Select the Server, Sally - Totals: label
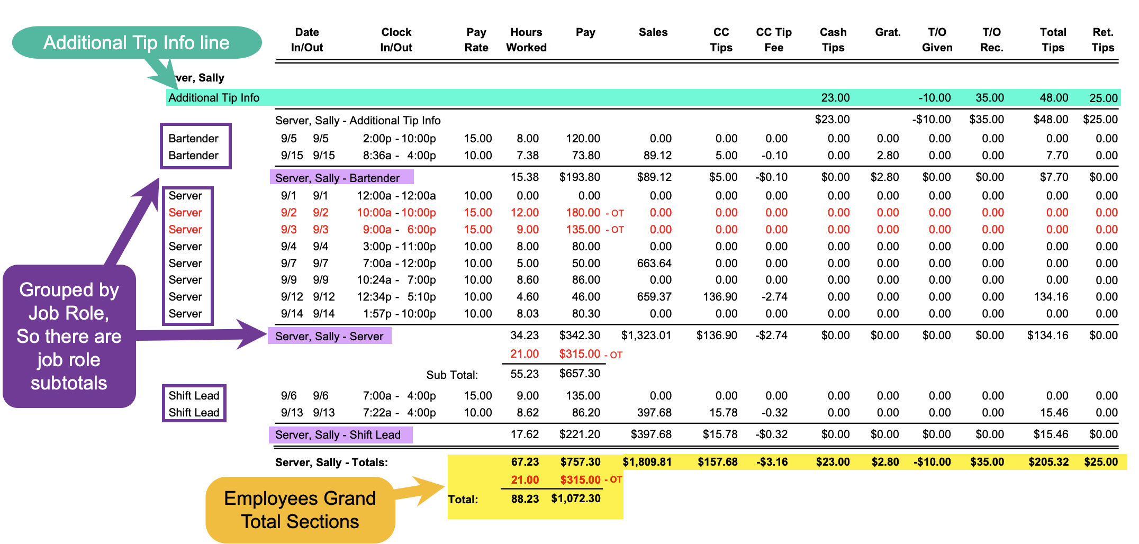Image resolution: width=1139 pixels, height=544 pixels. pos(331,463)
